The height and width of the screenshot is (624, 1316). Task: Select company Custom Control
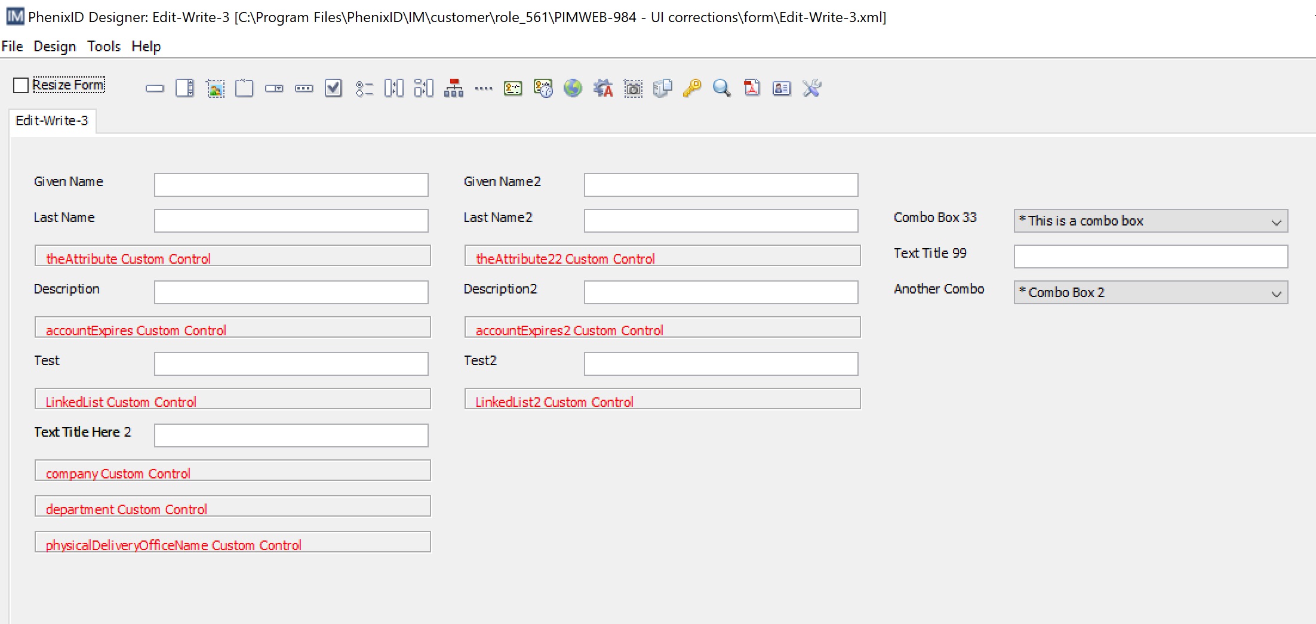tap(233, 471)
